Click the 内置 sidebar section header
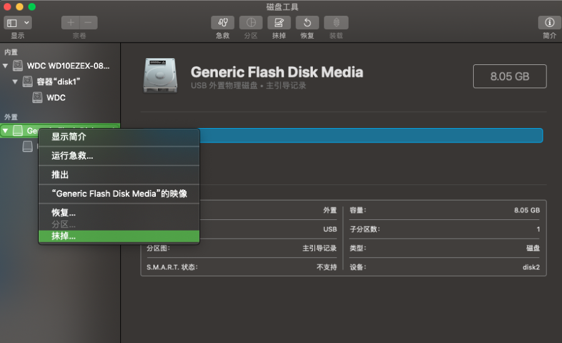The width and height of the screenshot is (562, 343). click(11, 52)
